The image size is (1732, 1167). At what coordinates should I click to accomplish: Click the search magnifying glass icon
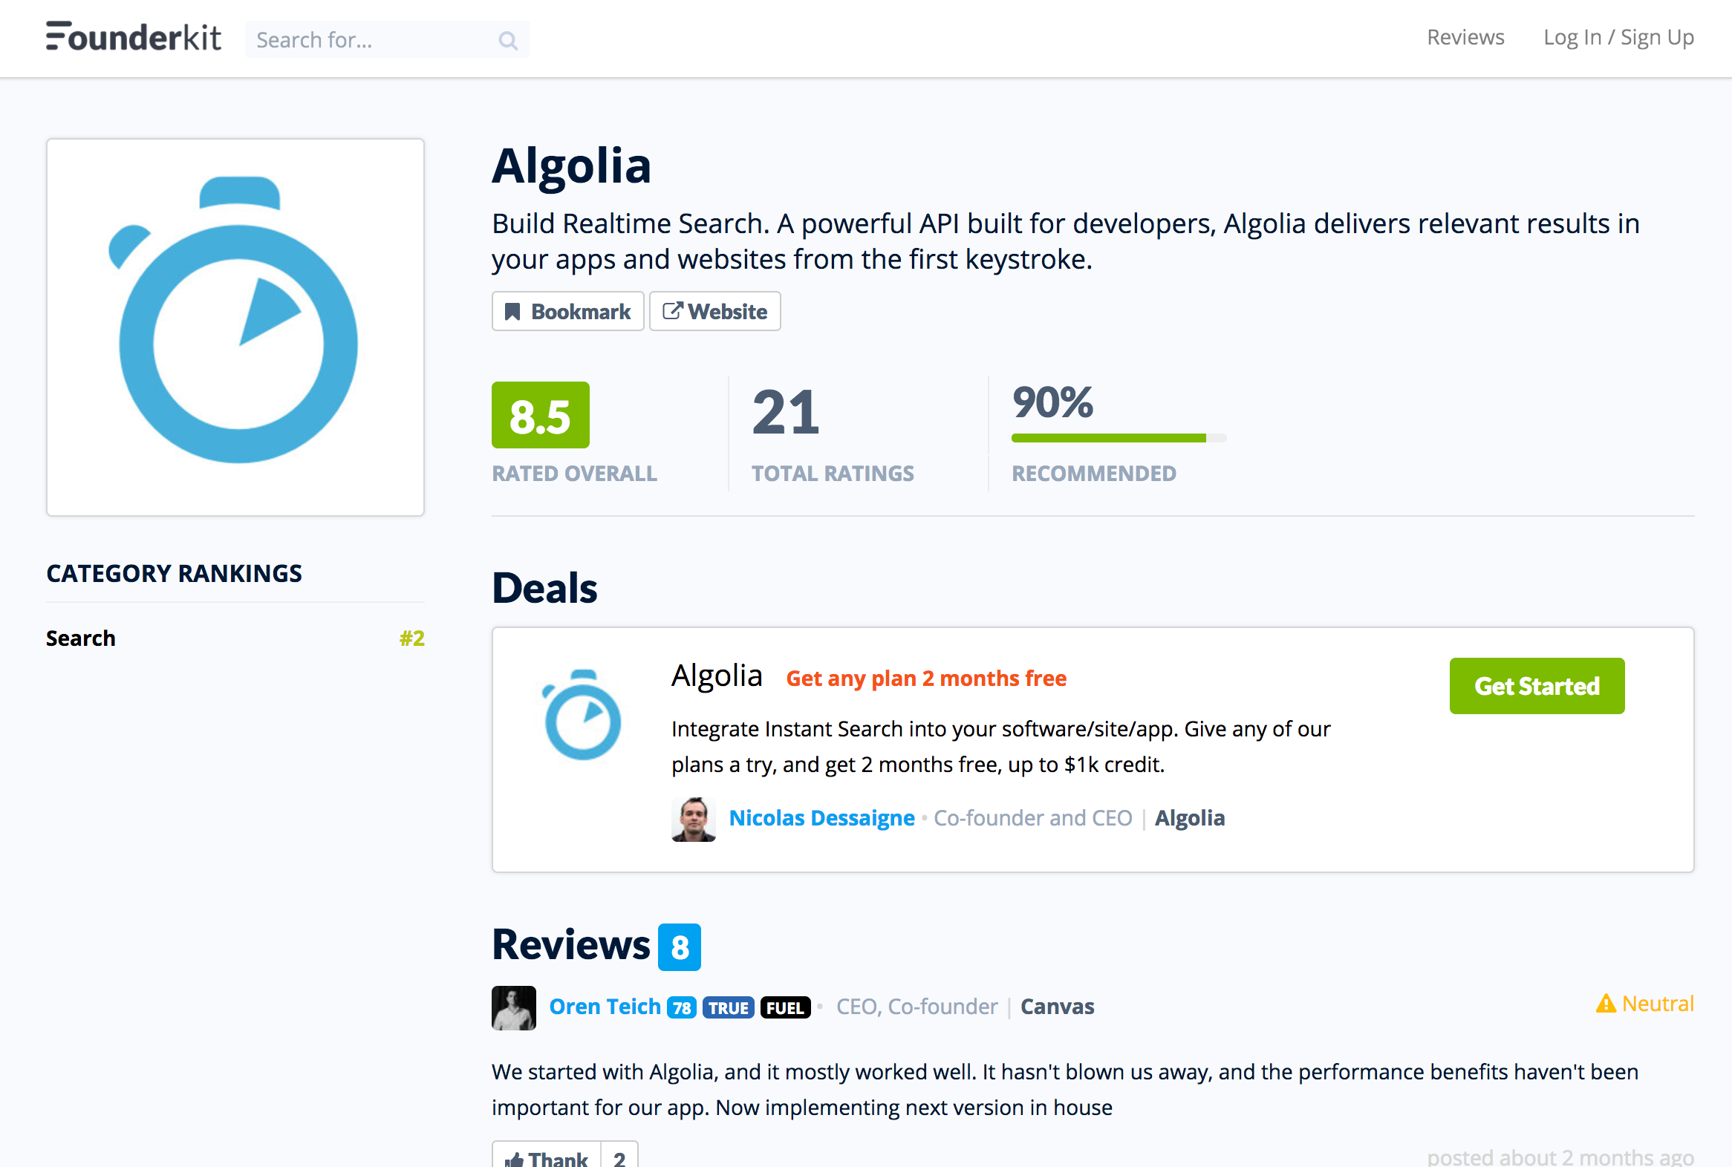[x=509, y=39]
